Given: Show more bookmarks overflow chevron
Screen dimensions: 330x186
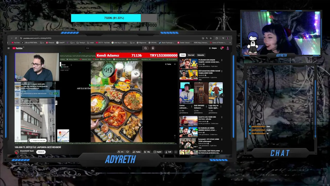Looking at the screenshot, I should 230,43.
